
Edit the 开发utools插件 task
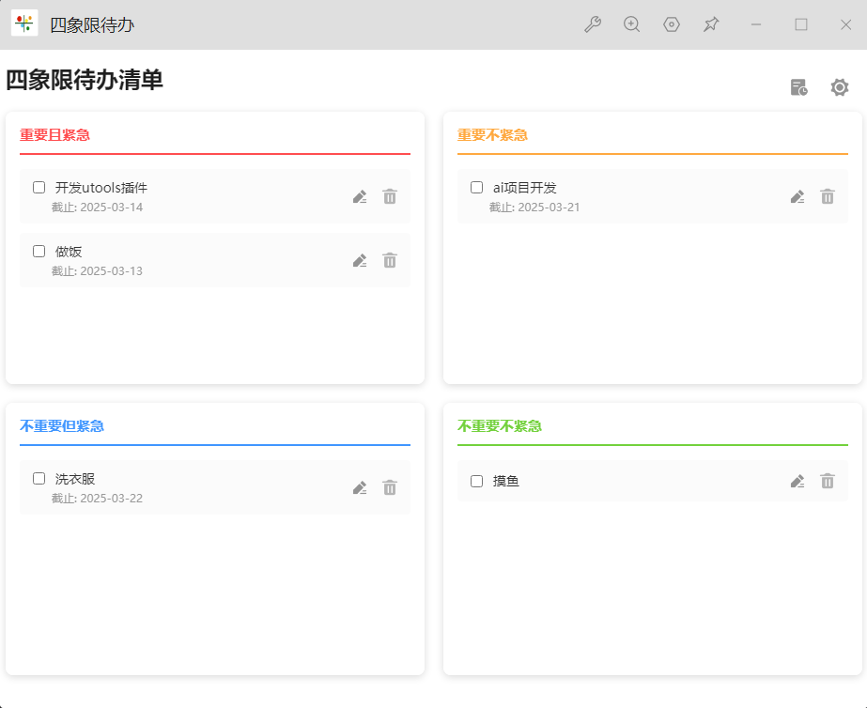click(360, 197)
